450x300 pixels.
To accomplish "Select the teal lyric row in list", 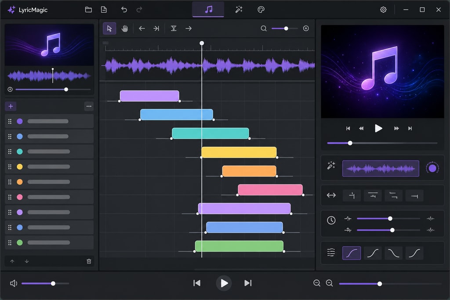I will 49,152.
